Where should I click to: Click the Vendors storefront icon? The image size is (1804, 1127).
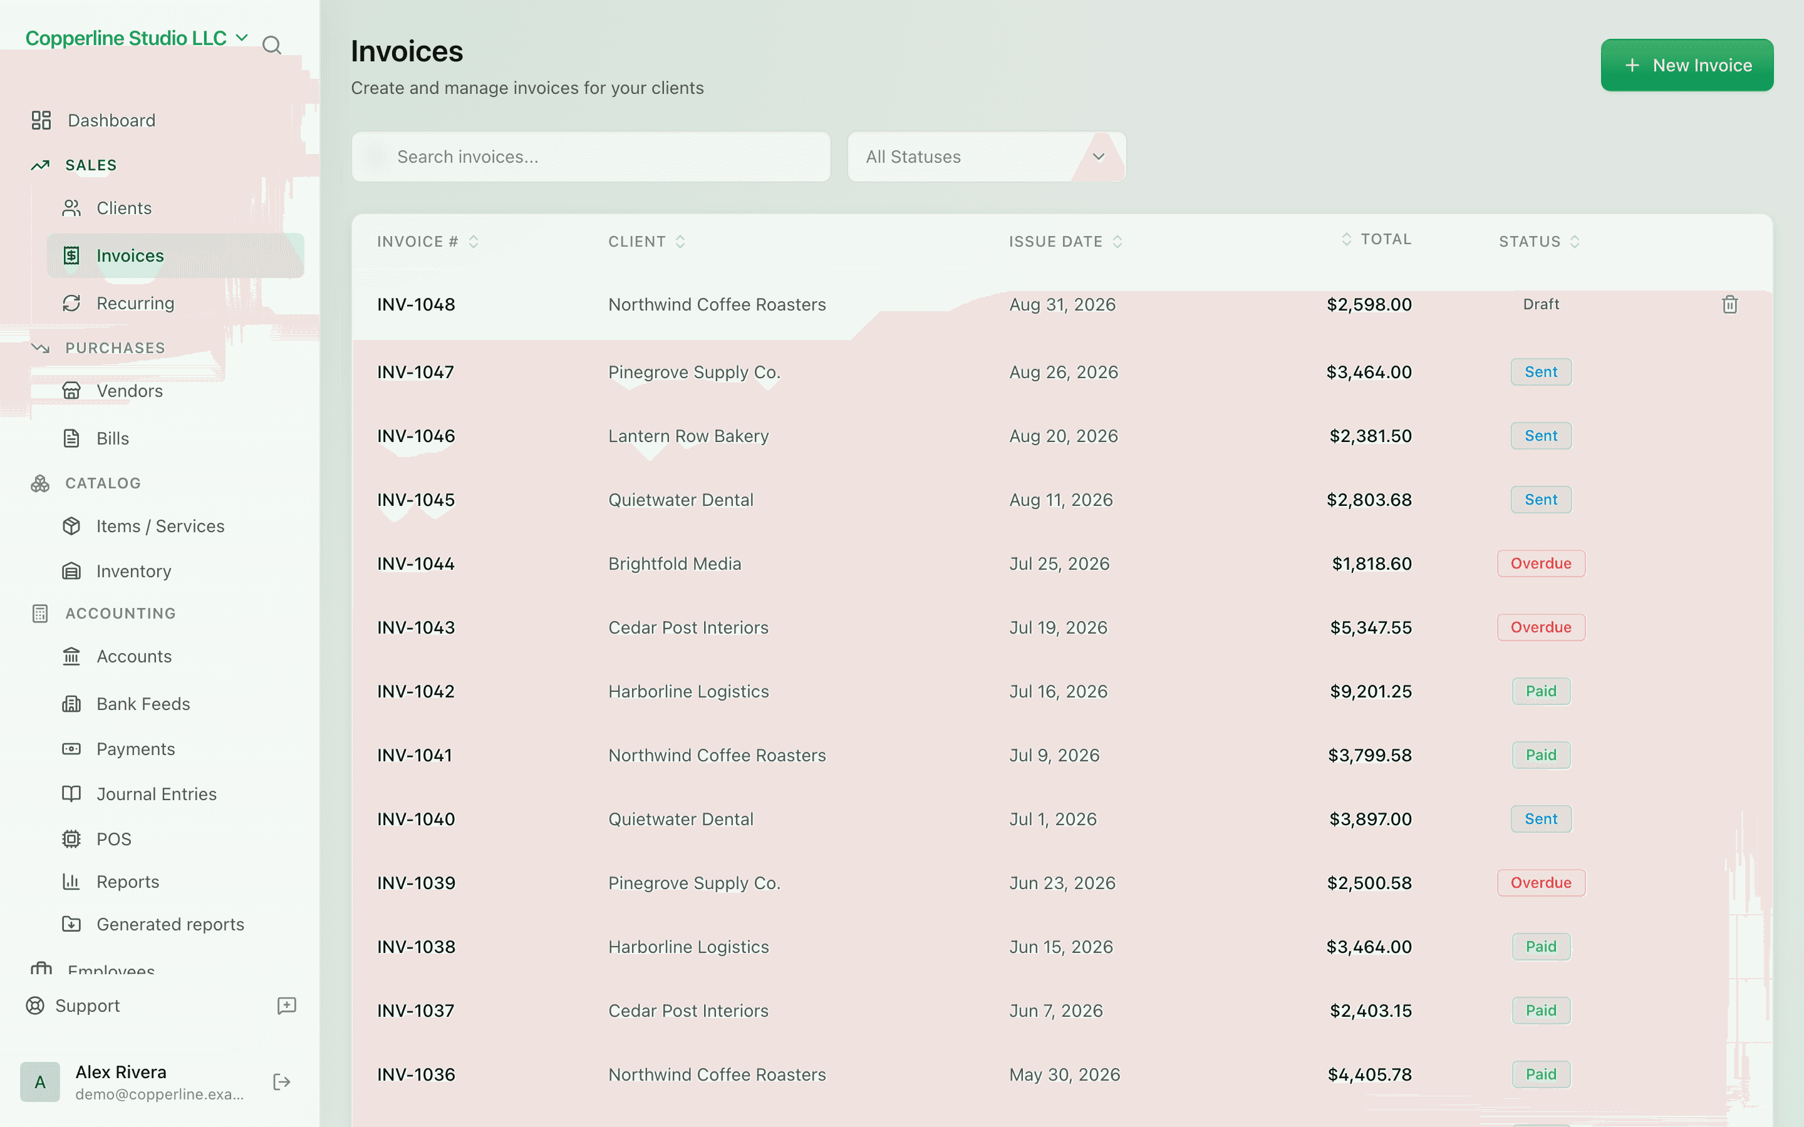(71, 391)
